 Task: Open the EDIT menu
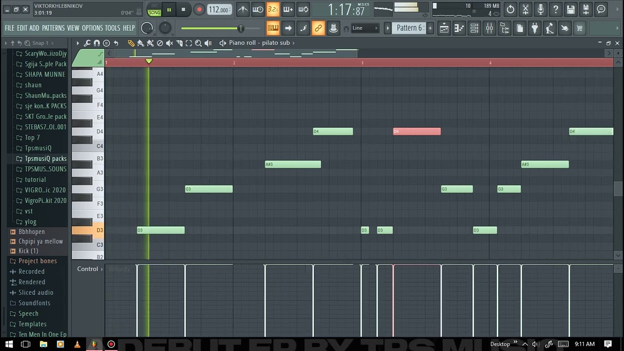[22, 28]
